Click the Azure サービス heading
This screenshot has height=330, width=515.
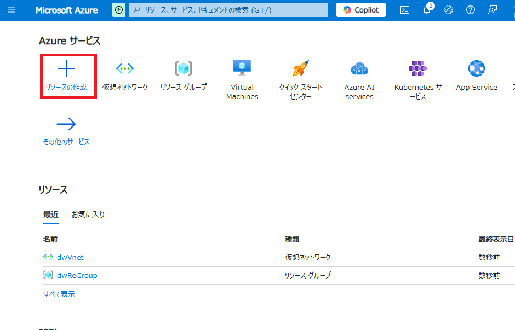(x=70, y=40)
